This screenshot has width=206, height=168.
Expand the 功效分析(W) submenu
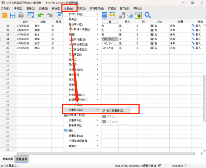coord(82,14)
